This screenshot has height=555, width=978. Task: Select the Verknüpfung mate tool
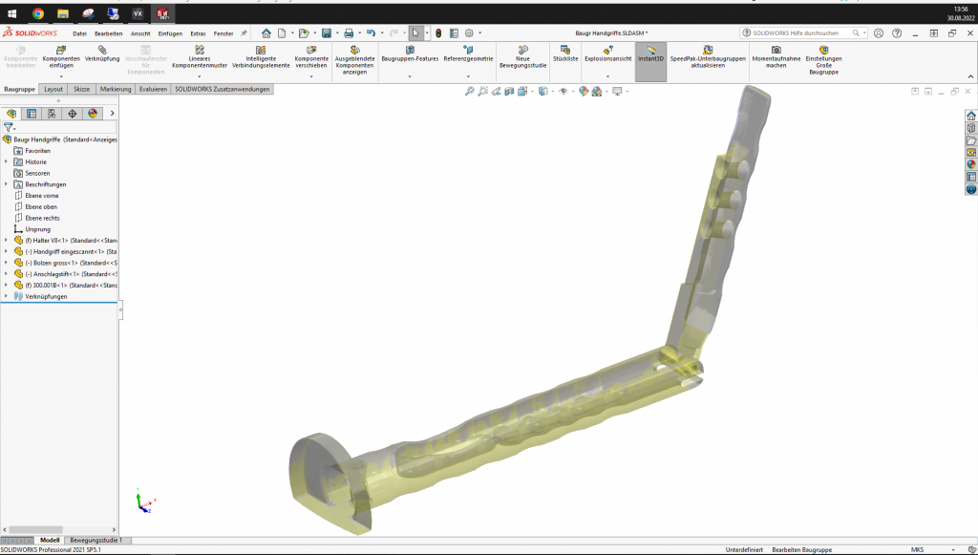pyautogui.click(x=102, y=53)
